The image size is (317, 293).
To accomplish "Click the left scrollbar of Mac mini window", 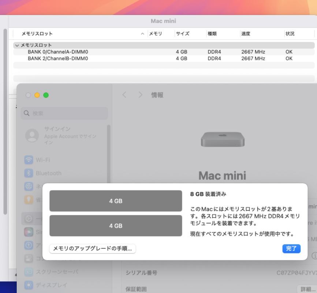I will pos(5,121).
